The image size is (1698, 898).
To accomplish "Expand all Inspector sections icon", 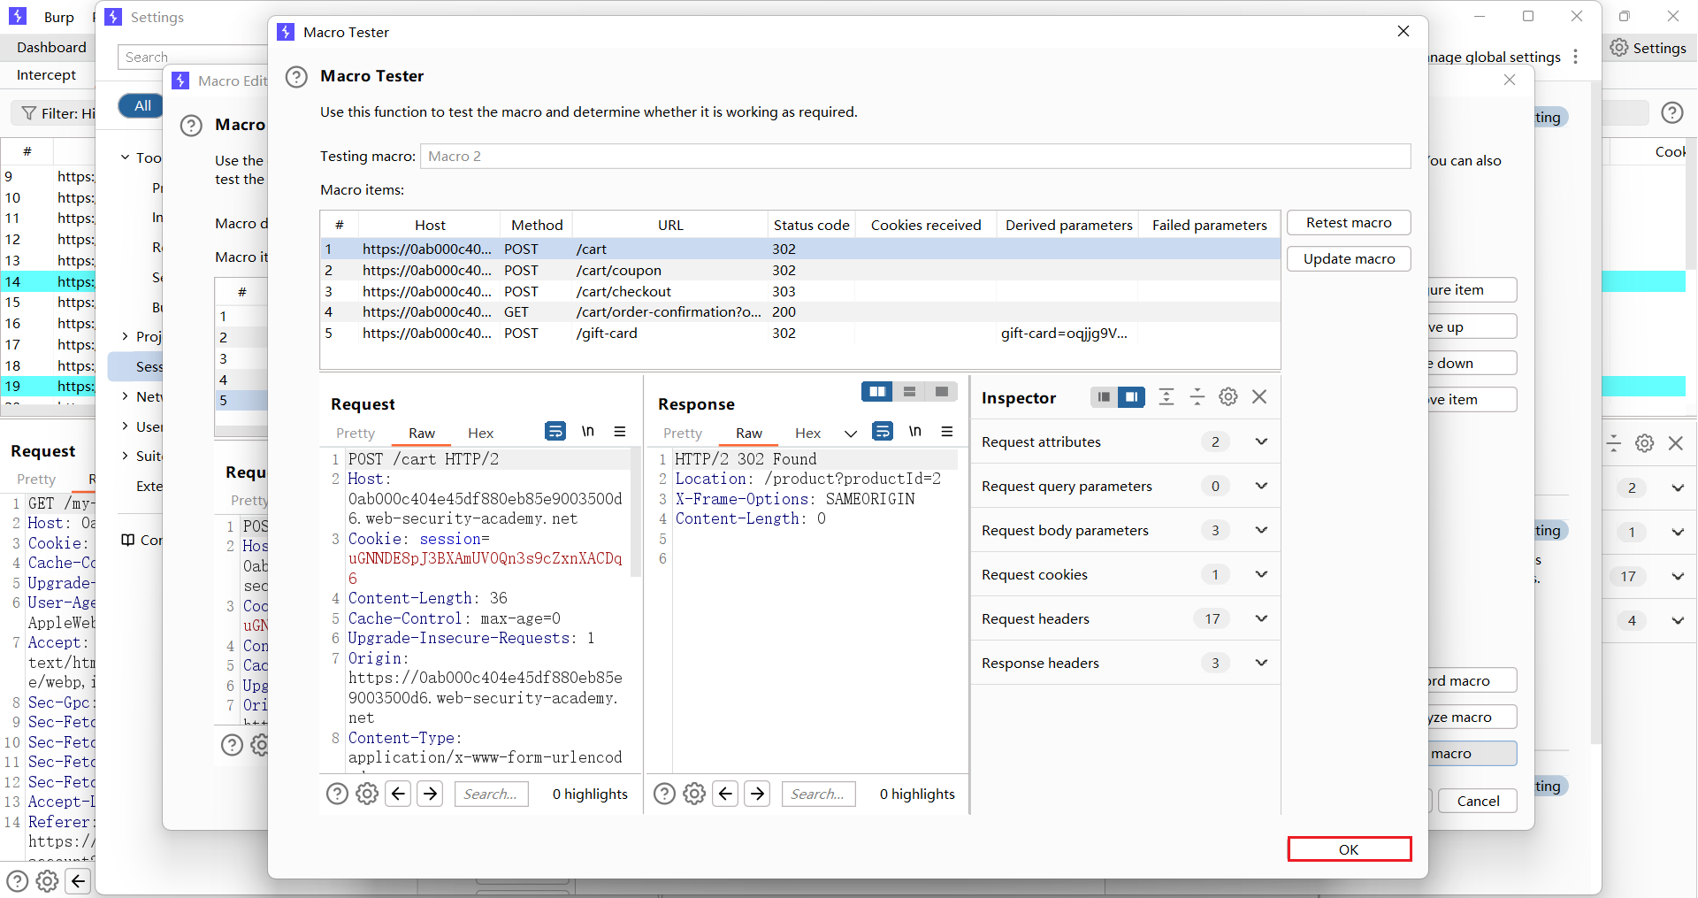I will coord(1166,397).
